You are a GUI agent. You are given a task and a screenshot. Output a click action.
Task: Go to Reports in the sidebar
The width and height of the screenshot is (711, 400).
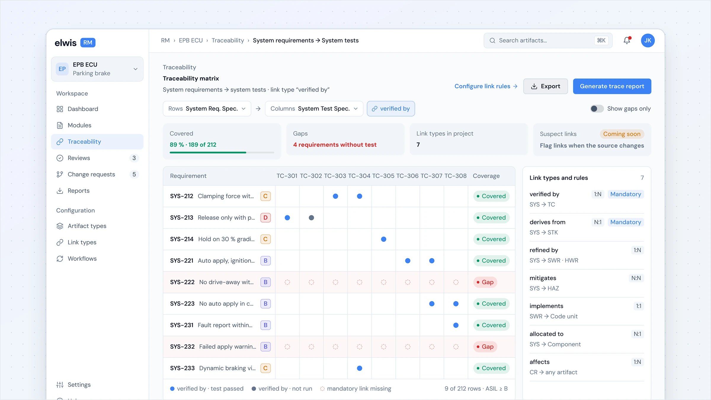point(97,191)
